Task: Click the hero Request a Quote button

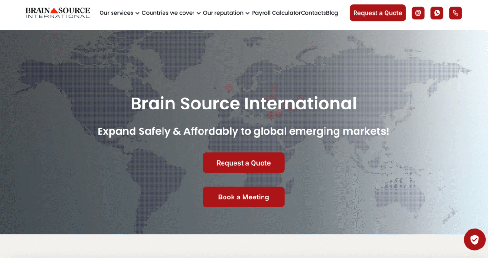Action: click(x=244, y=163)
